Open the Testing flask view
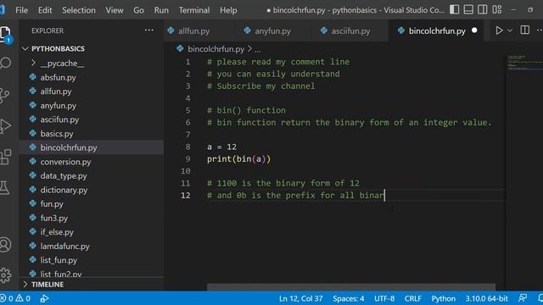The image size is (543, 305). 4,187
